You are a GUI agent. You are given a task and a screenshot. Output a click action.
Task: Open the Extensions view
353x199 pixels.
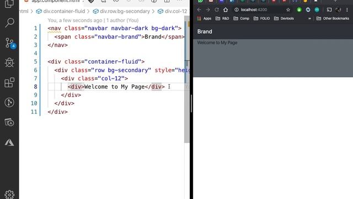click(x=9, y=82)
